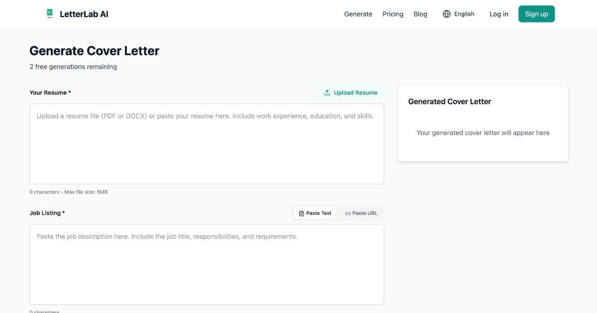Click the link icon in Paste URL
This screenshot has height=313, width=597.
click(348, 213)
